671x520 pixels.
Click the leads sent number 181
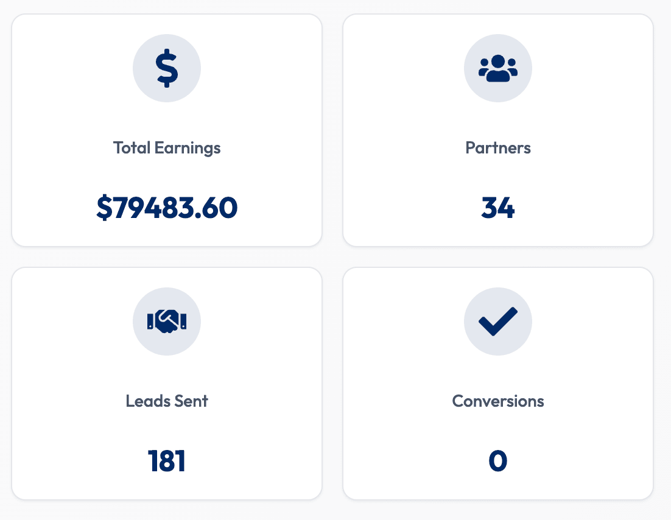tap(167, 462)
